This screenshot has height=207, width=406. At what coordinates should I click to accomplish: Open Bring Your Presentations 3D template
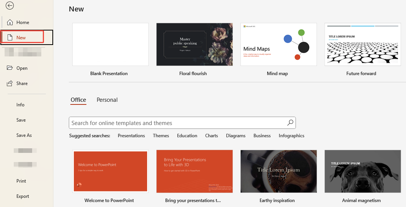click(195, 172)
